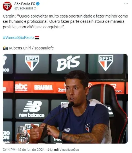The width and height of the screenshot is (132, 153).
Task: Open the @SaoPauloFC handle link
Action: (x=25, y=8)
